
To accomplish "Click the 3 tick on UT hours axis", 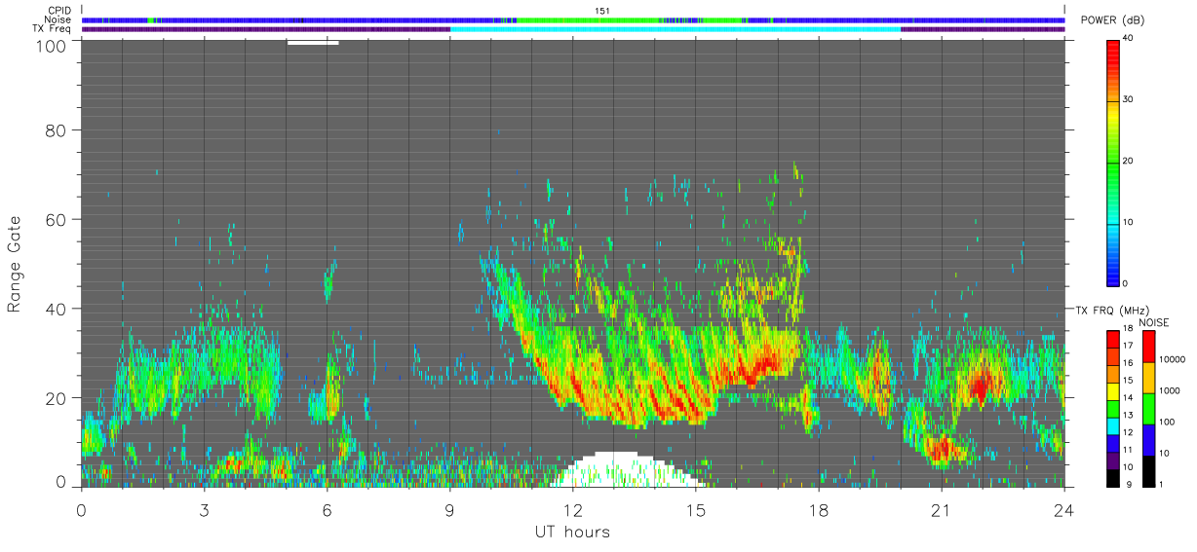I will click(204, 511).
